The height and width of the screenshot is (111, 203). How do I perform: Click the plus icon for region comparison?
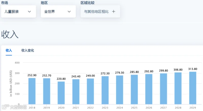coord(113,11)
